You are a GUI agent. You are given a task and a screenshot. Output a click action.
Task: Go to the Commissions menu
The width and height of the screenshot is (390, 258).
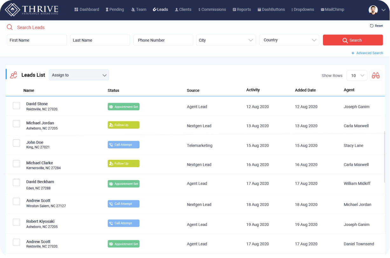coord(212,10)
